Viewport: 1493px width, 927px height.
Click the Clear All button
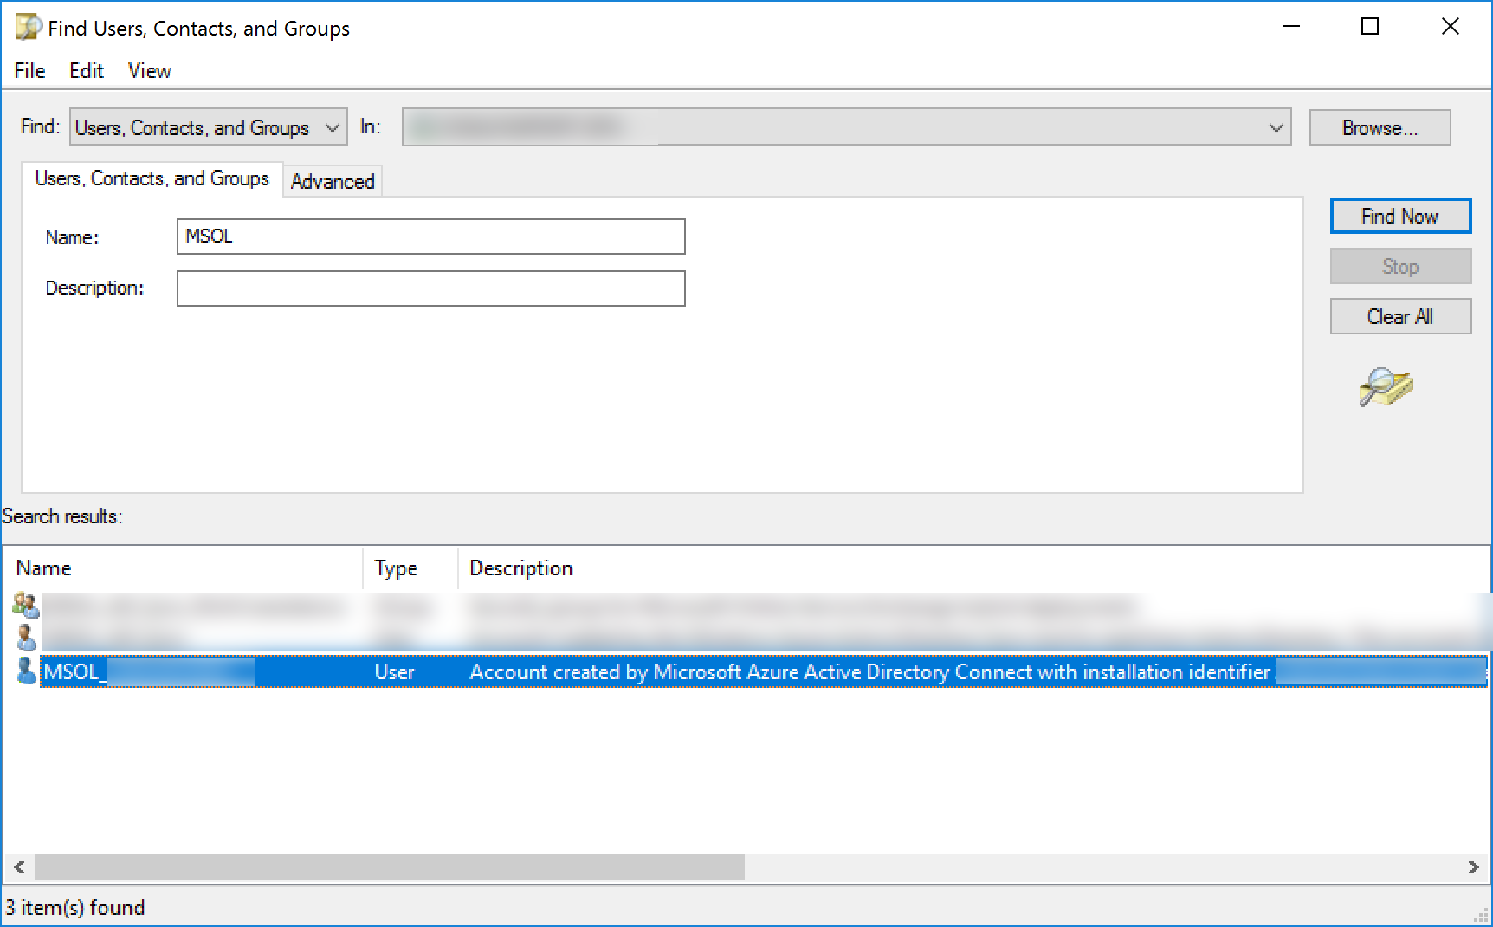click(1400, 317)
